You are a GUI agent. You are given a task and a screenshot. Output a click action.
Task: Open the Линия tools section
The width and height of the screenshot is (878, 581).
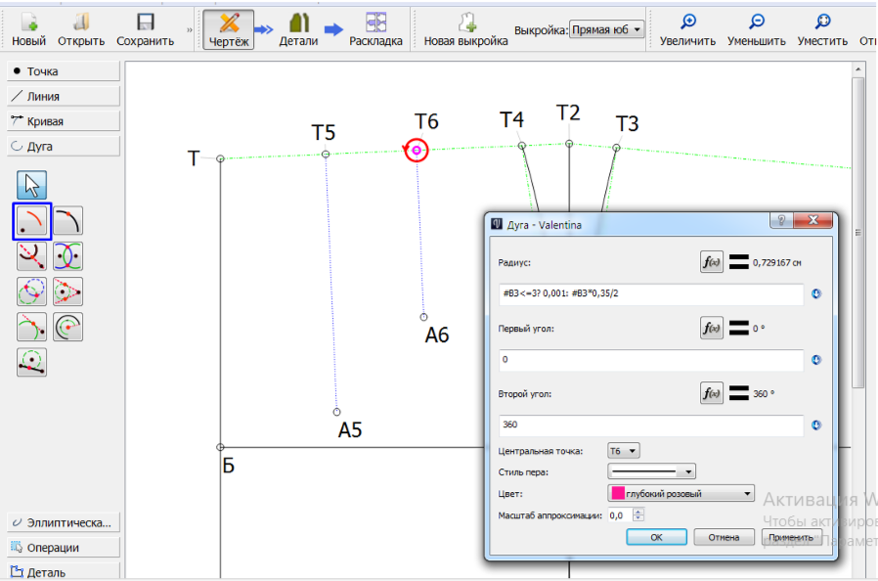[x=64, y=97]
